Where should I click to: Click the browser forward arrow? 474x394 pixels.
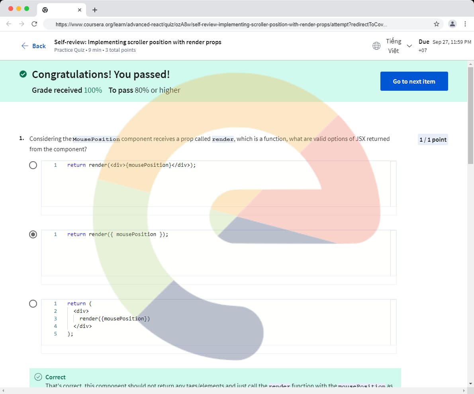pos(22,24)
